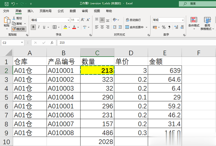Toggle bold formatting
This screenshot has height=146, width=216.
click(x=33, y=27)
